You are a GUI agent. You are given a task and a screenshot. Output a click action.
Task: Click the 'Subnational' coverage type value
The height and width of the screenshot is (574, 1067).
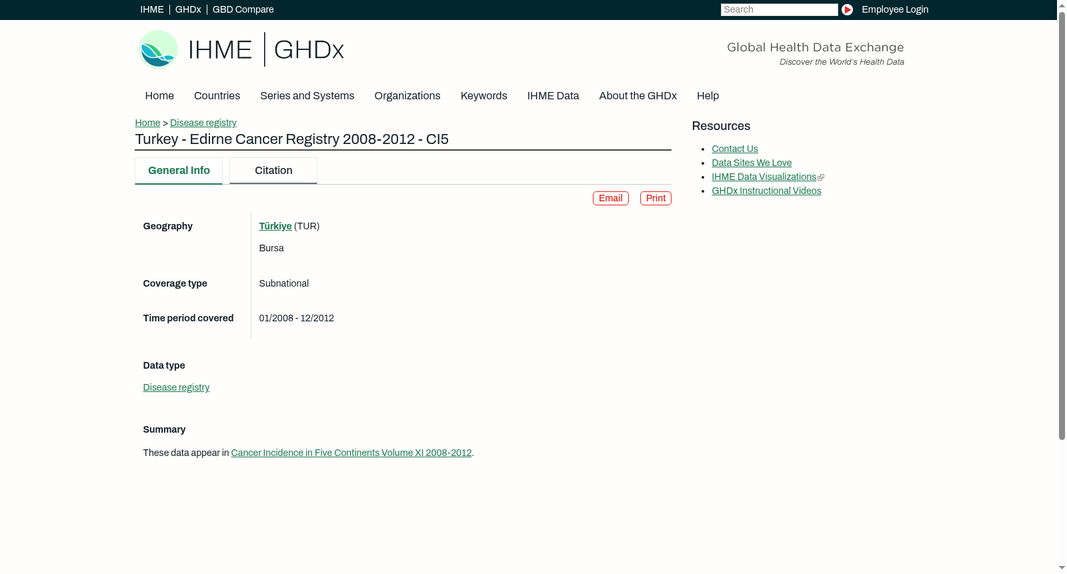[283, 283]
